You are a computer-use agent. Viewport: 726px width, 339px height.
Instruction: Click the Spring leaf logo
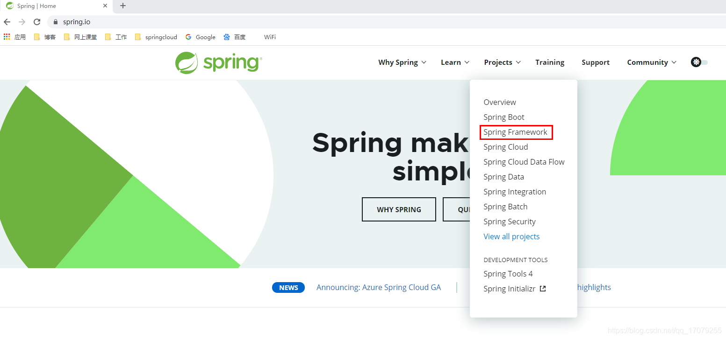pos(218,62)
